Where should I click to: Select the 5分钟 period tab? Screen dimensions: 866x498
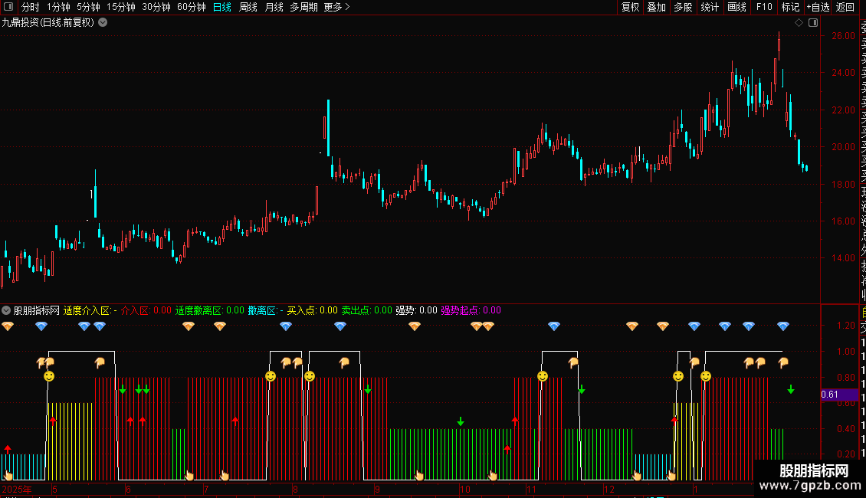point(88,7)
